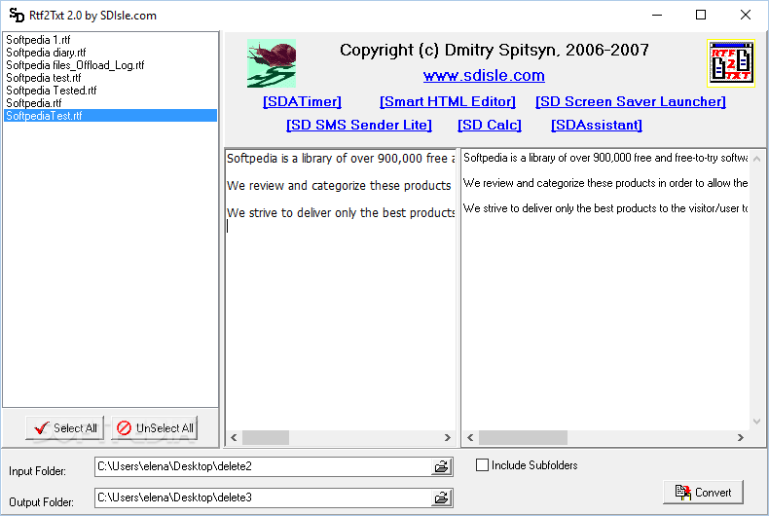Maximize the Rtf2Txt window

pyautogui.click(x=701, y=16)
